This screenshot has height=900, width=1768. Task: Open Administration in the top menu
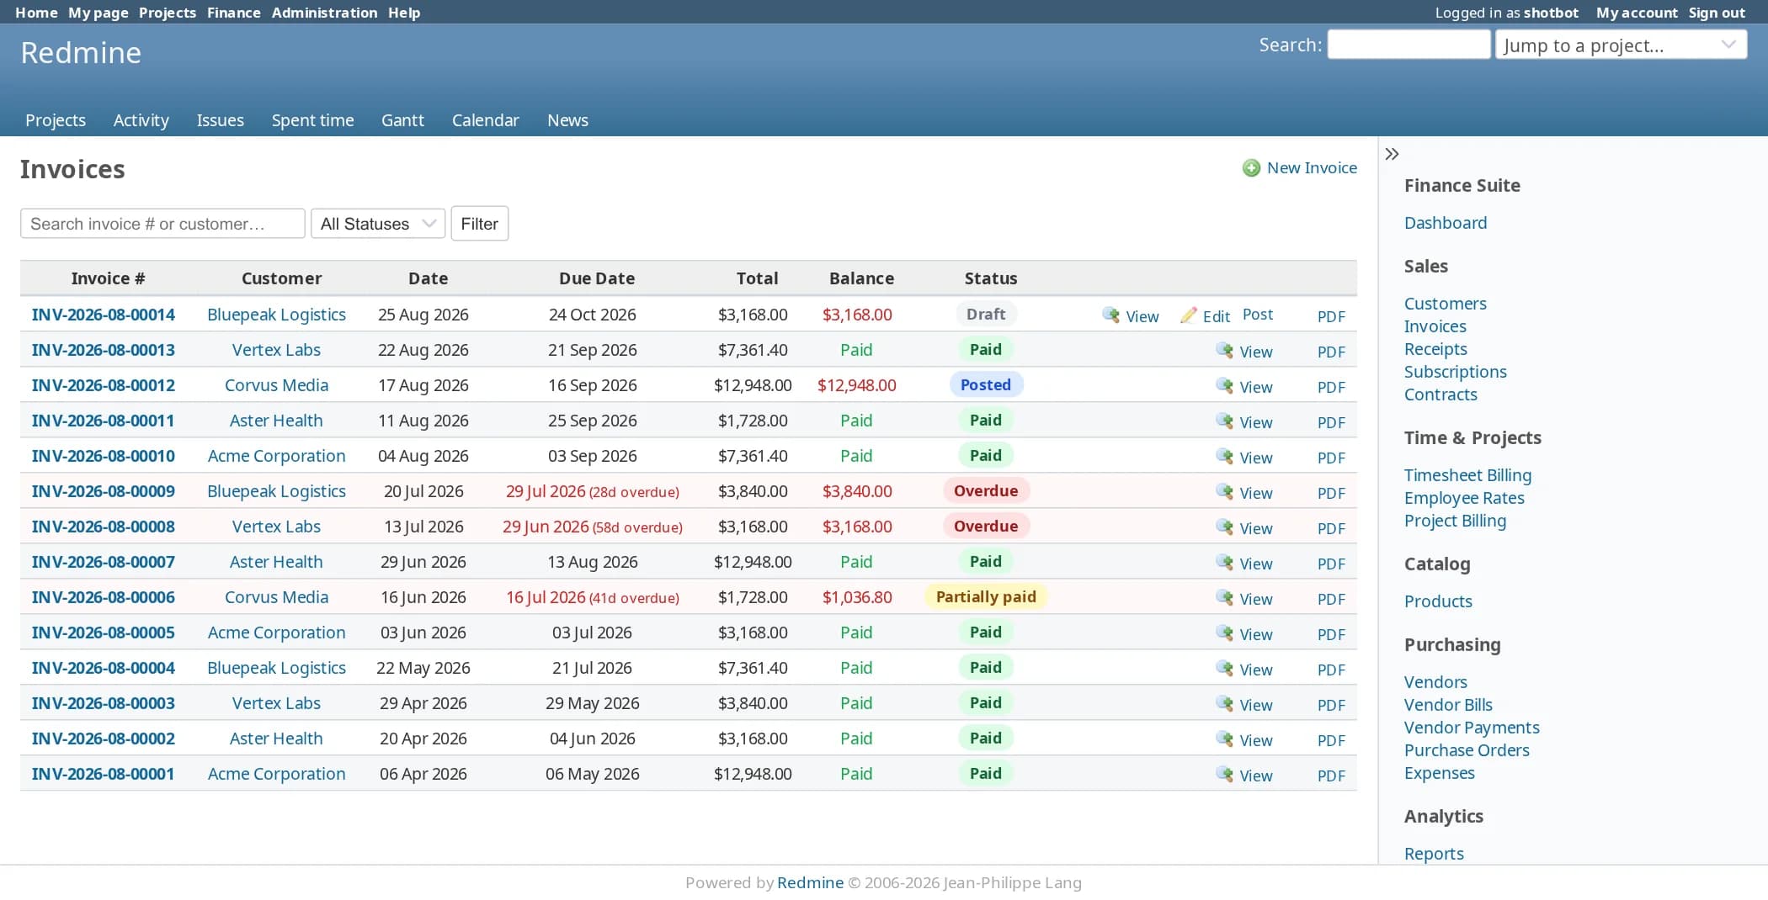pos(324,13)
